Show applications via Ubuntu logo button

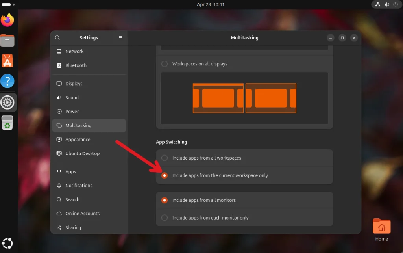(x=7, y=244)
